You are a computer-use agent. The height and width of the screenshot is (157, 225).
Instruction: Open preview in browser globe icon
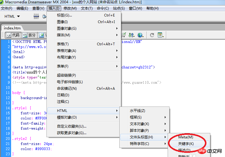(x=140, y=35)
